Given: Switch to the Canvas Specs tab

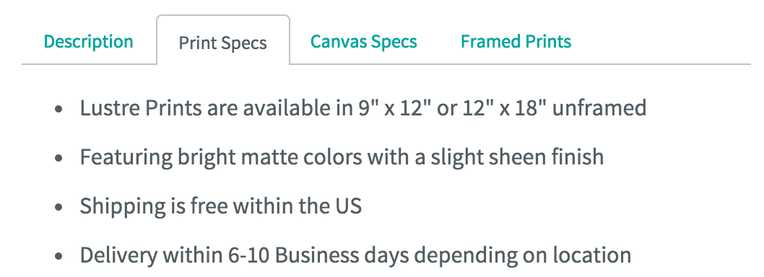Looking at the screenshot, I should [363, 41].
